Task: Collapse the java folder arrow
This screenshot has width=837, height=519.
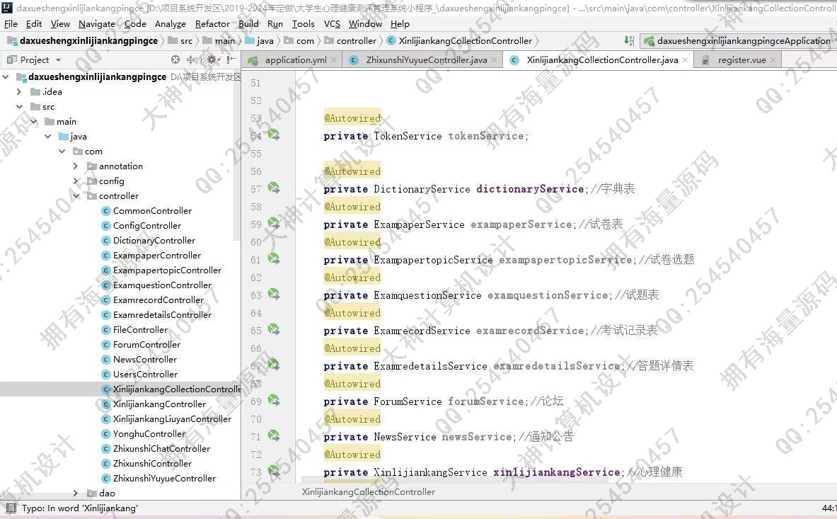Action: point(47,137)
